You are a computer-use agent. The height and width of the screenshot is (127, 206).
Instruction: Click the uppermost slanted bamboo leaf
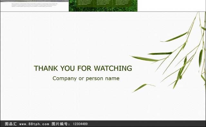coord(174,37)
